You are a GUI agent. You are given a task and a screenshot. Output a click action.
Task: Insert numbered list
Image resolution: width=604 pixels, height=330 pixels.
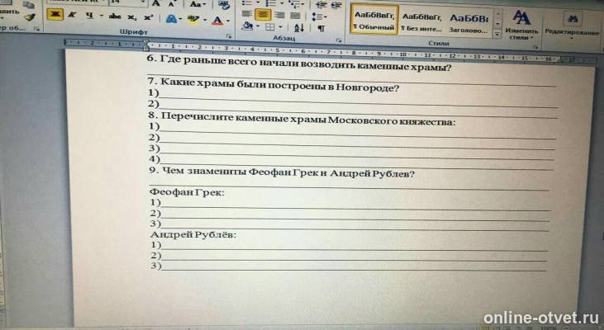(x=270, y=3)
